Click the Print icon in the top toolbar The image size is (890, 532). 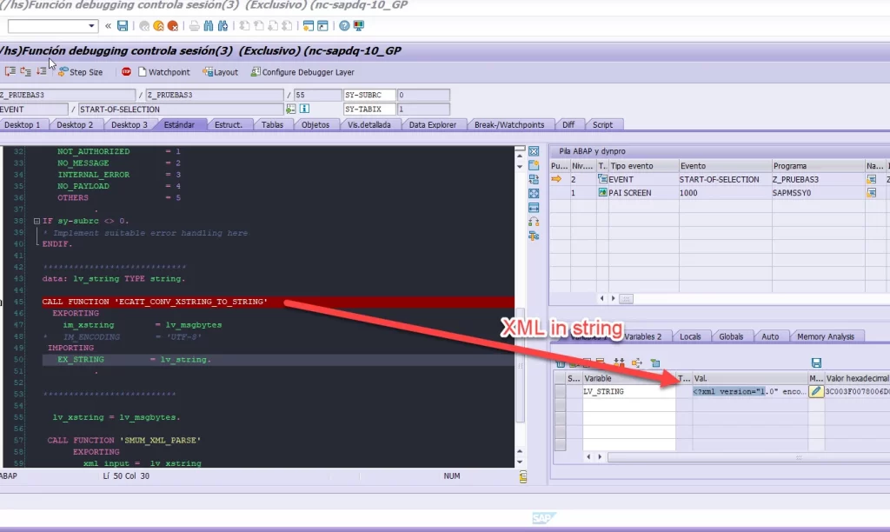[194, 25]
